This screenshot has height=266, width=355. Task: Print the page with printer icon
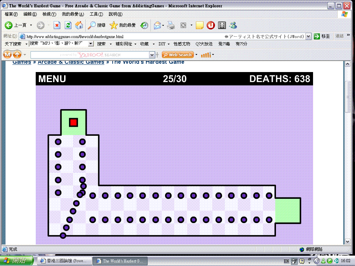point(171,25)
